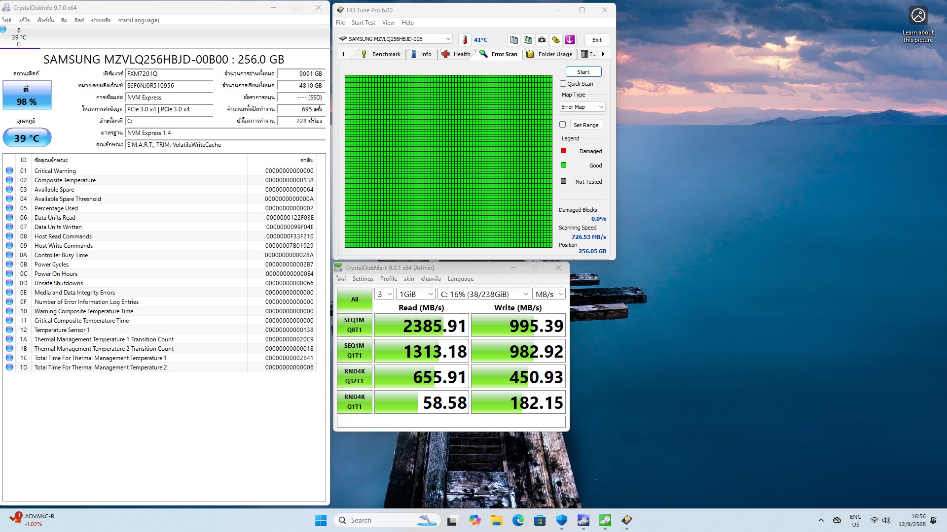The width and height of the screenshot is (947, 532).
Task: Click the camera save screenshot icon
Action: click(542, 40)
